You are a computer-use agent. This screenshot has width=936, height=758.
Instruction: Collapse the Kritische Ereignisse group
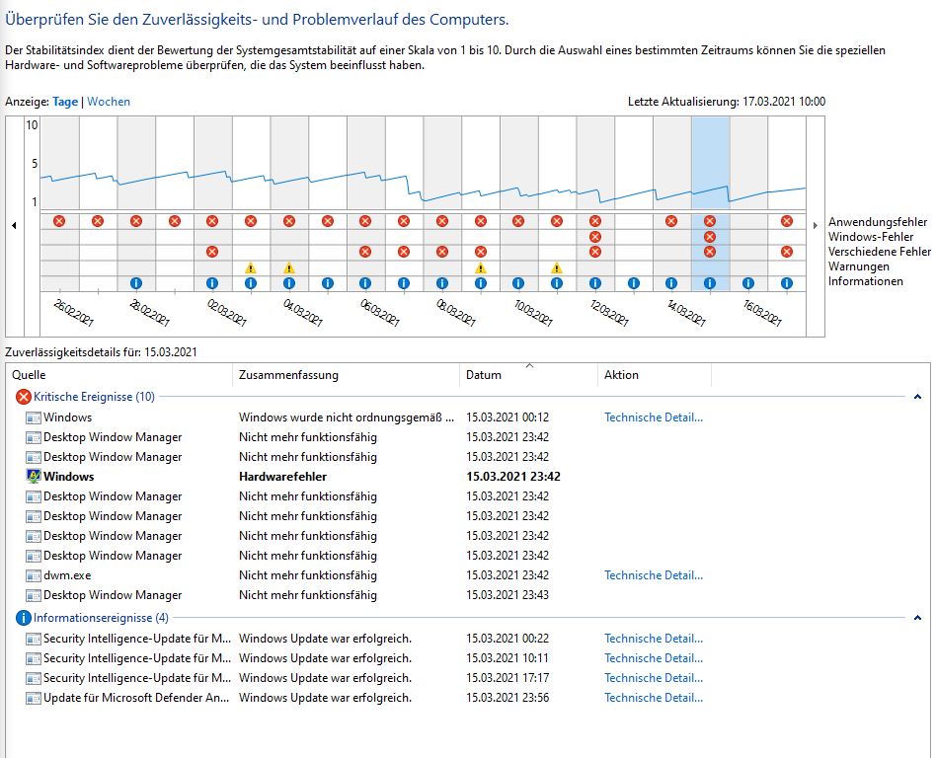tap(917, 397)
